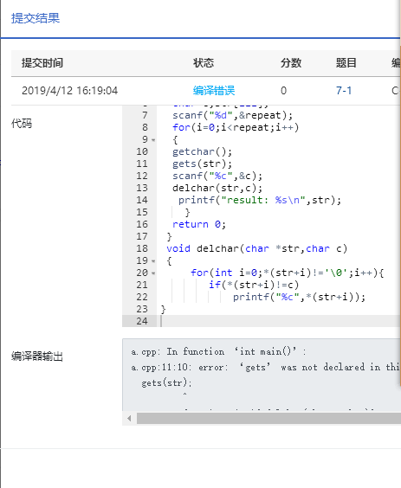This screenshot has height=488, width=401.
Task: Click the gets(str); code line 11
Action: (x=202, y=164)
